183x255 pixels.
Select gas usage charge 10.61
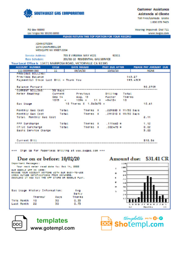(x=148, y=103)
